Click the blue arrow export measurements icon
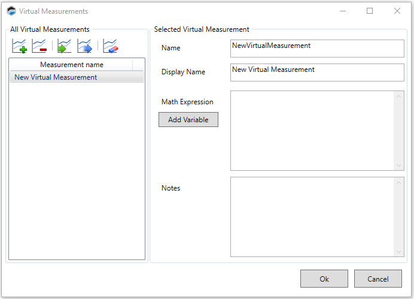Screen dimensions: 414x299 (x=84, y=46)
